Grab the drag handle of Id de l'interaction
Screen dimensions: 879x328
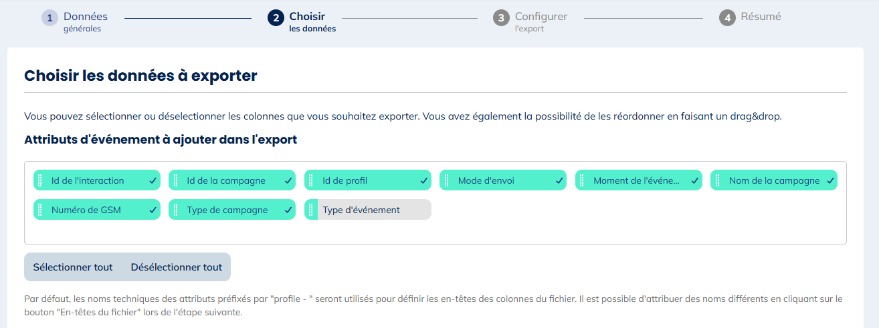click(40, 180)
